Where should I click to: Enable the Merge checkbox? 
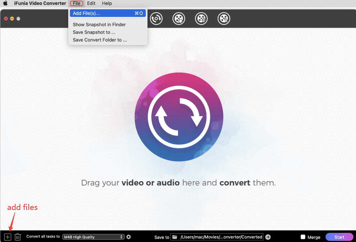coord(303,237)
